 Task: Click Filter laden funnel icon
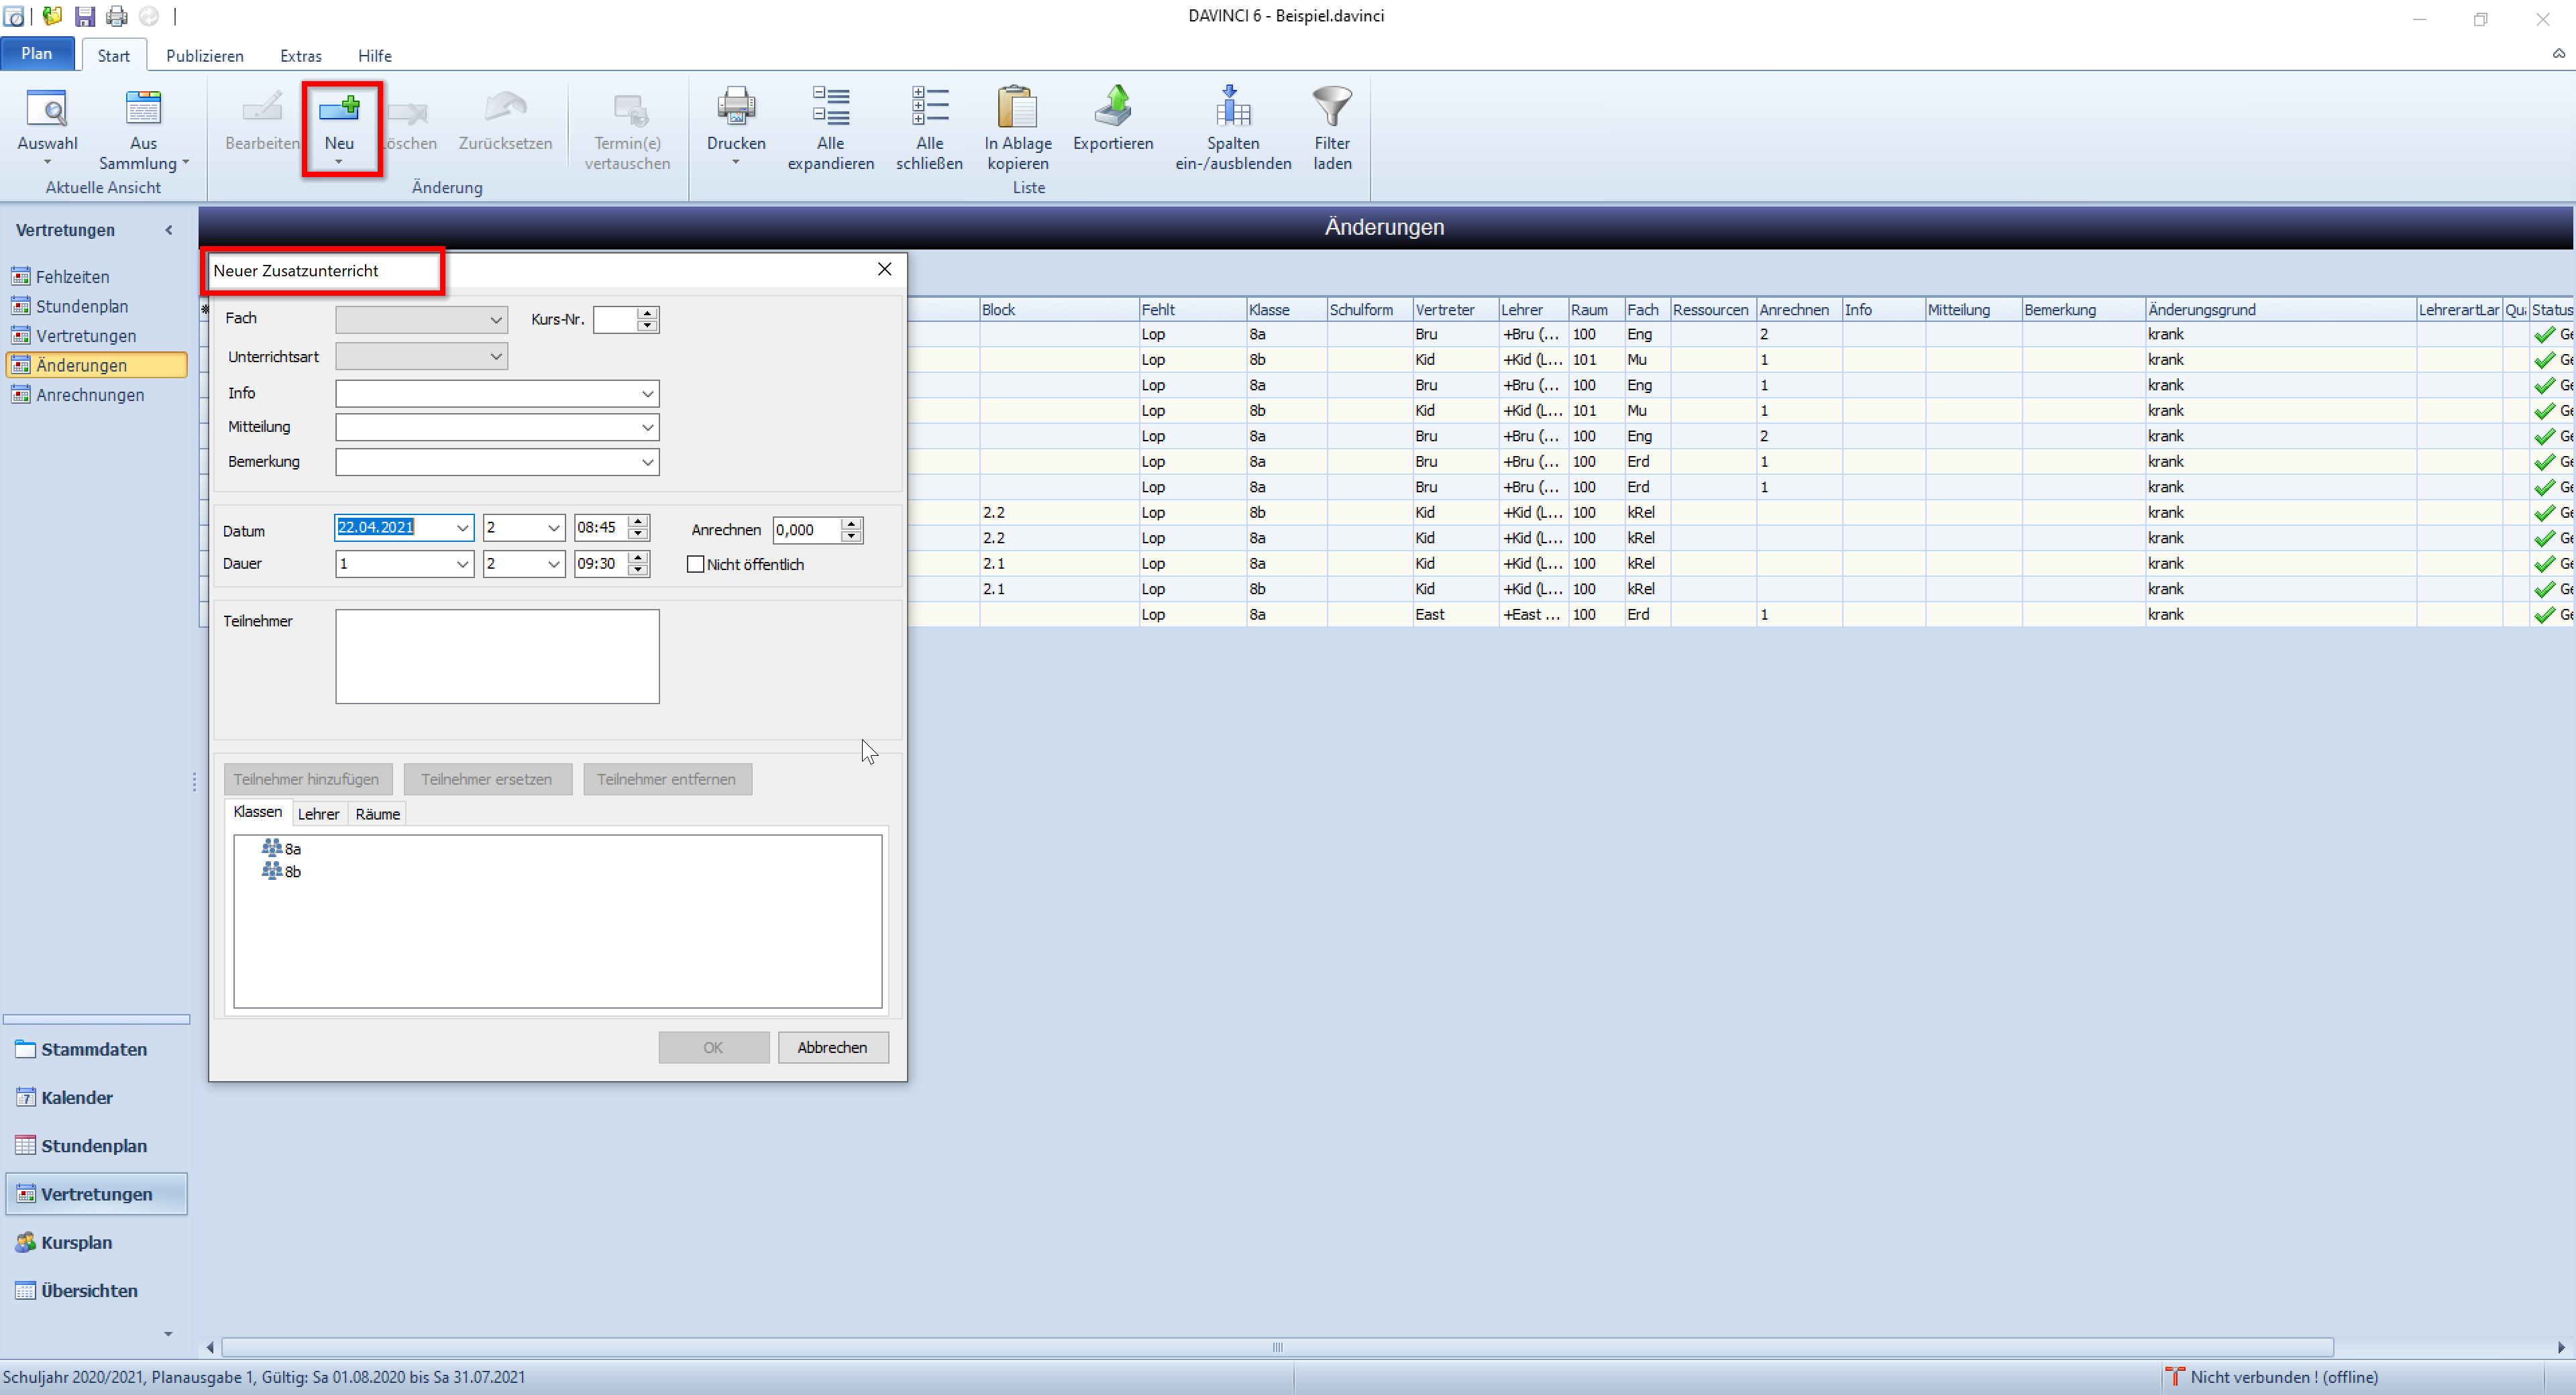1331,107
